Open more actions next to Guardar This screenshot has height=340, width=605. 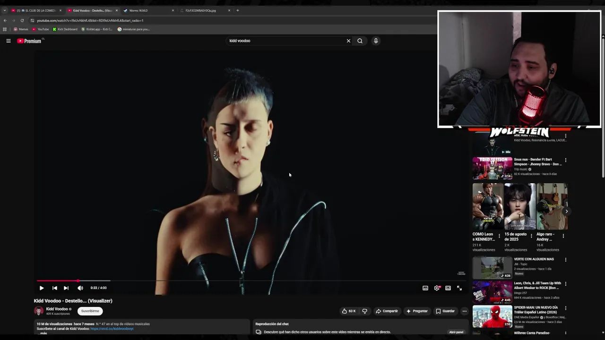[465, 311]
